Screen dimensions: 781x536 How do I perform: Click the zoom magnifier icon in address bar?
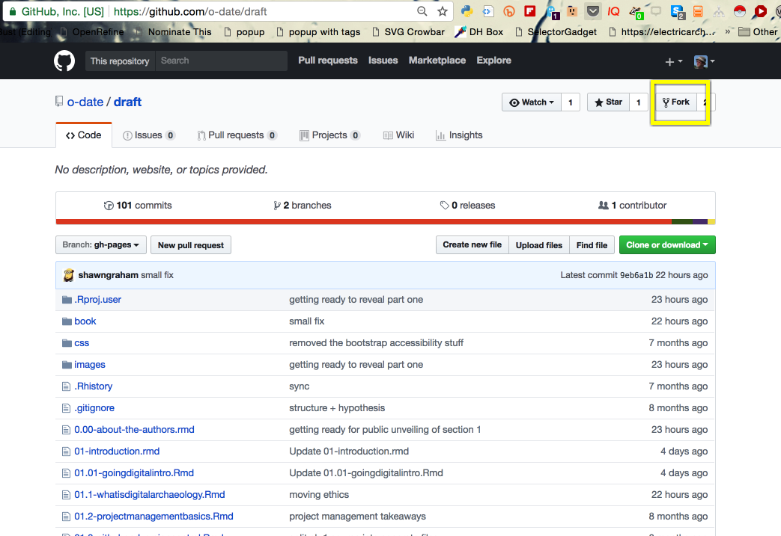[x=422, y=11]
